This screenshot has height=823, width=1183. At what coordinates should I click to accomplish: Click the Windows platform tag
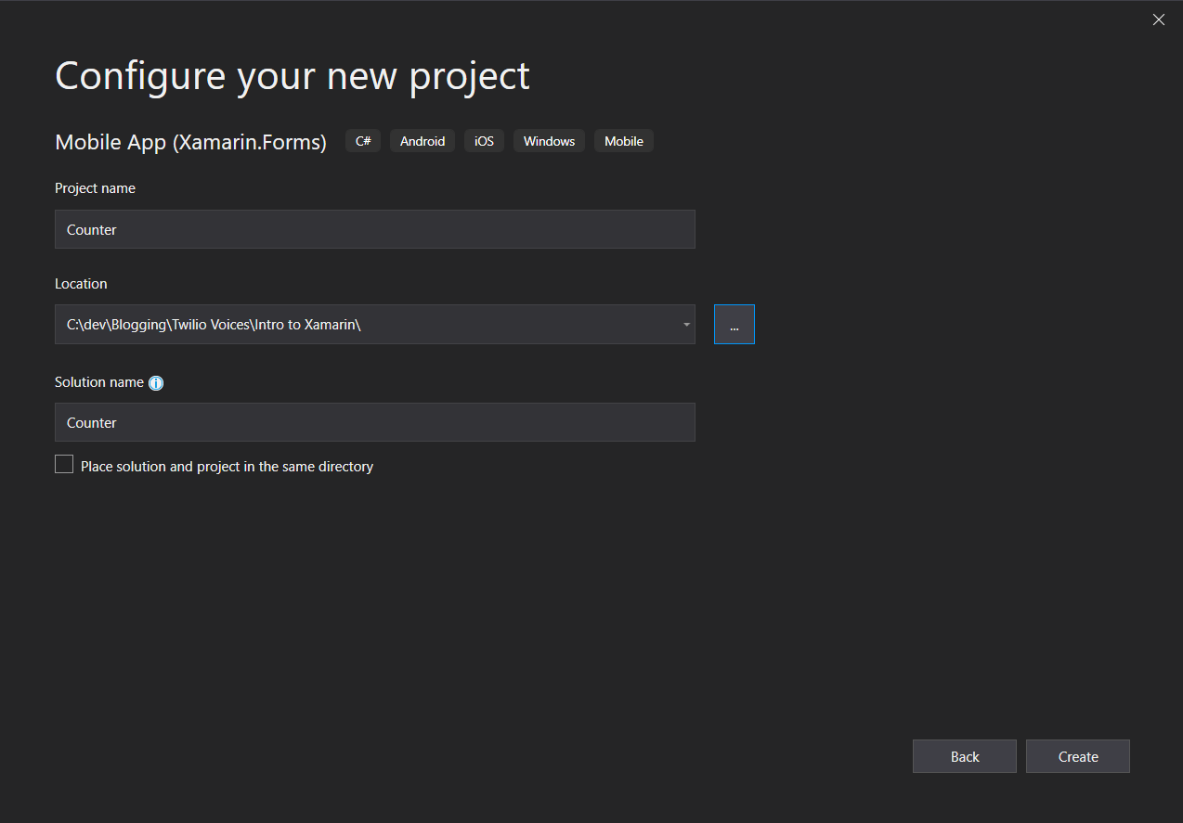tap(549, 141)
